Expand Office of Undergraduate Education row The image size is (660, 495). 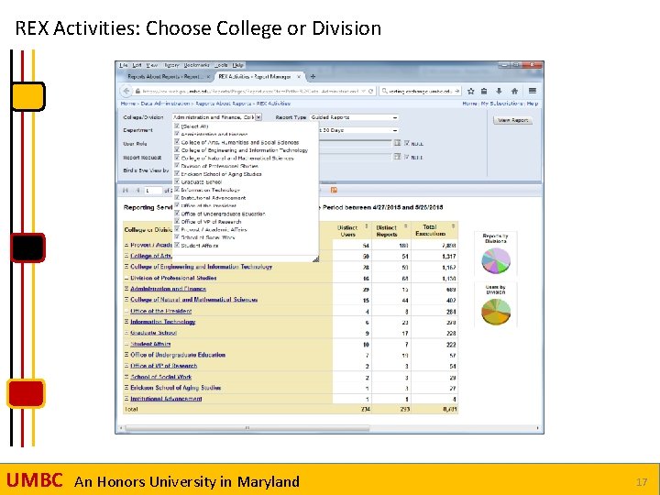click(126, 355)
